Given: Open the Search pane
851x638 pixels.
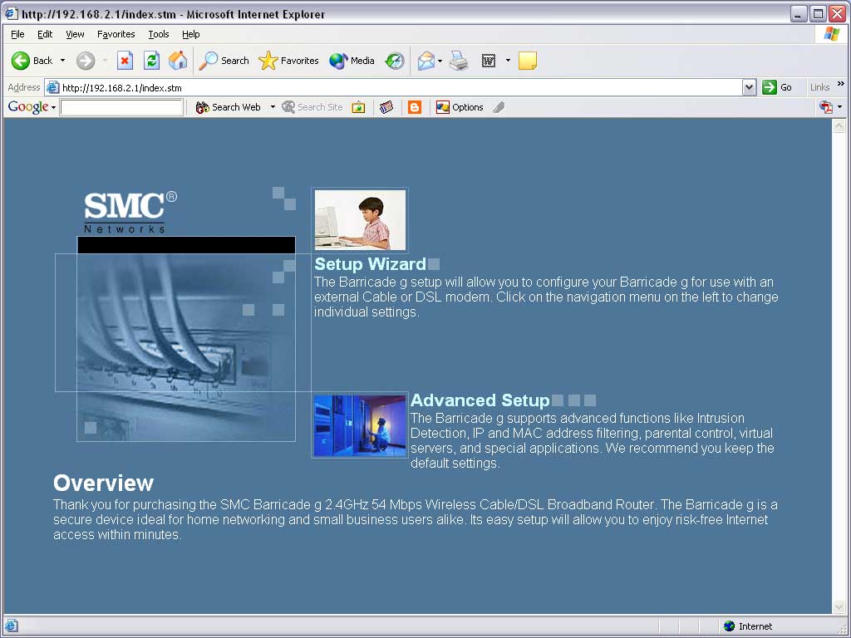Looking at the screenshot, I should 224,61.
